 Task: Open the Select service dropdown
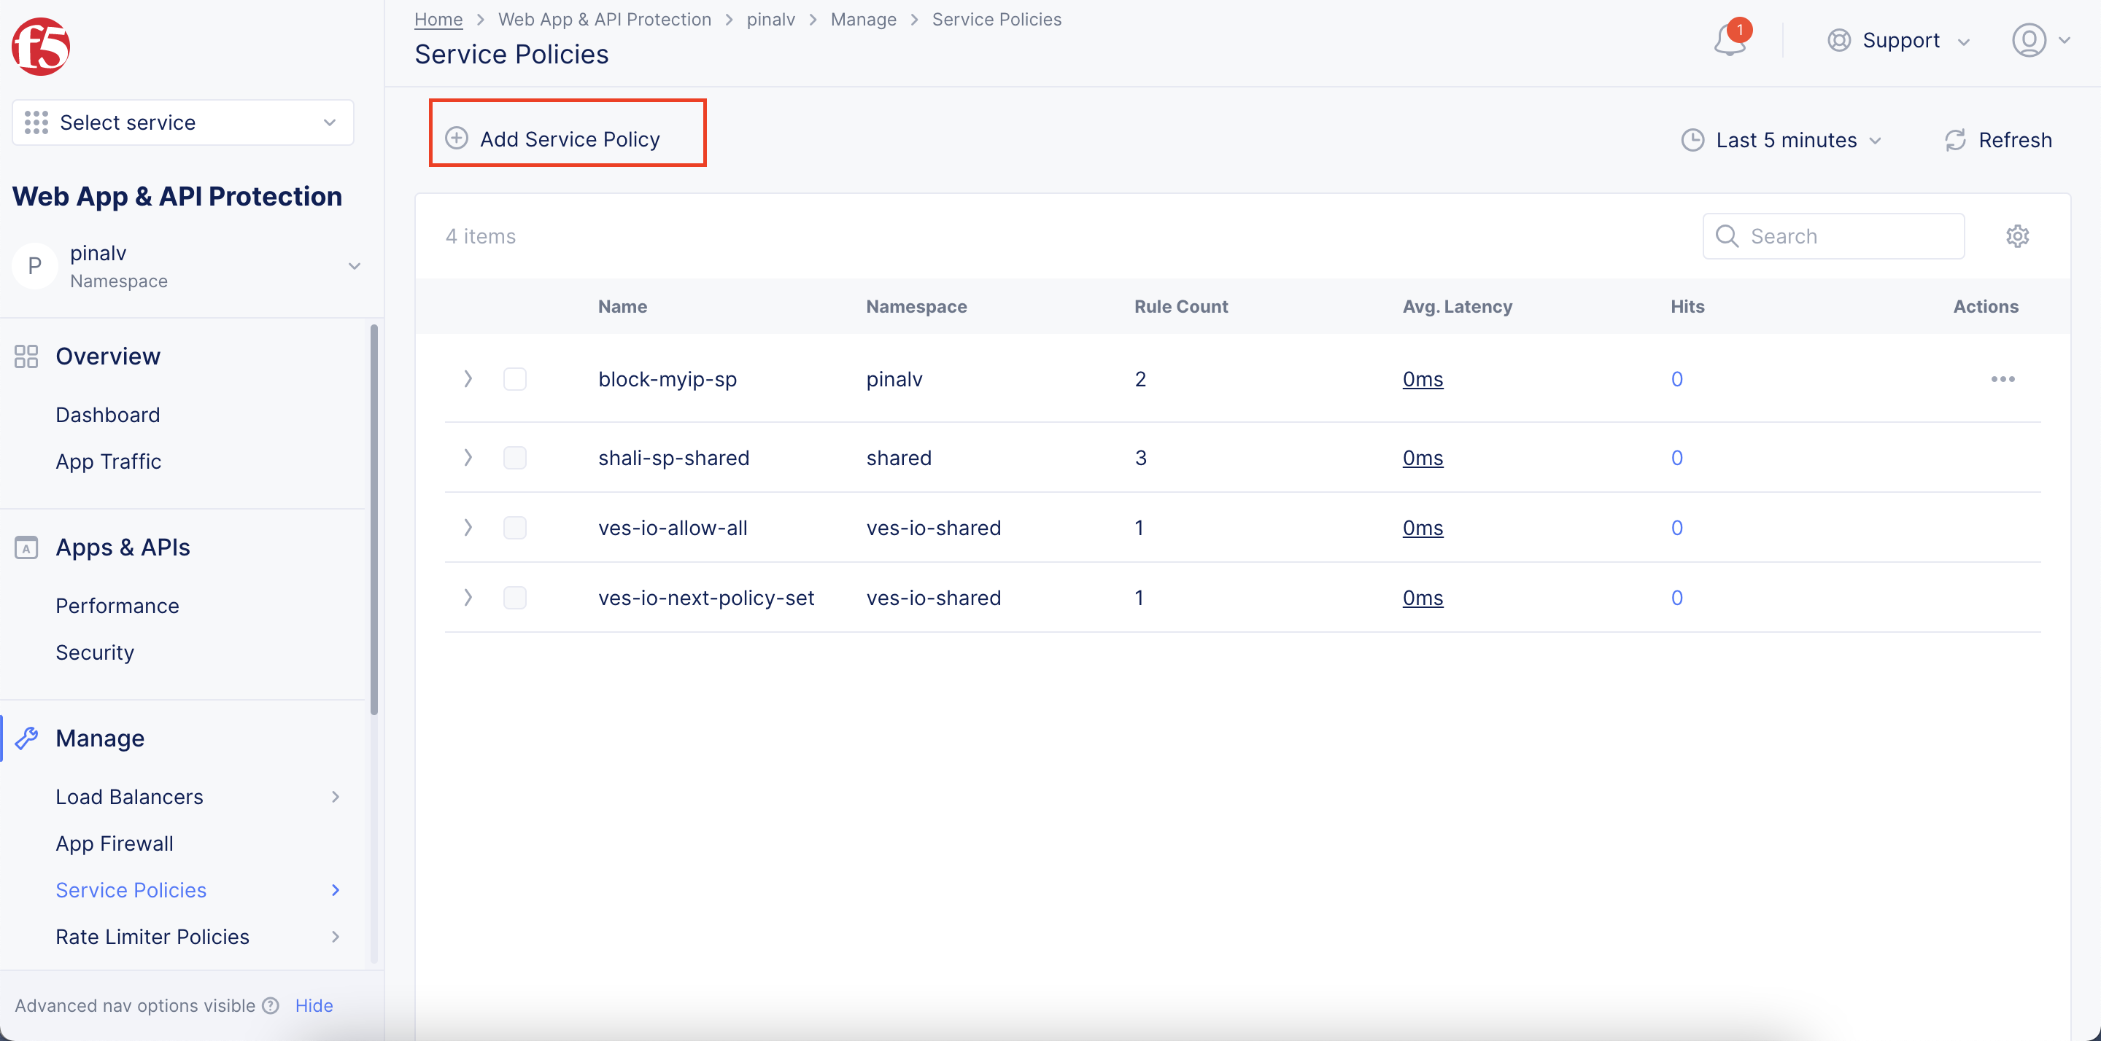pyautogui.click(x=181, y=122)
